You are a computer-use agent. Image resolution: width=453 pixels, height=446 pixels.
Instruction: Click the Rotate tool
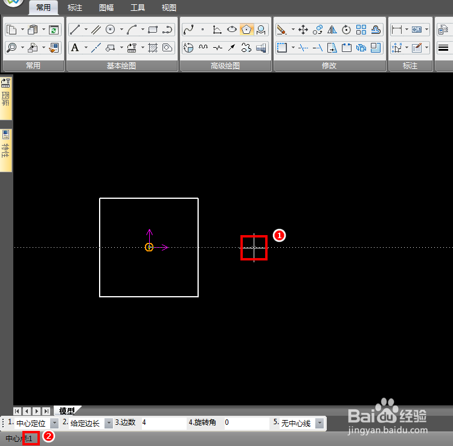(x=346, y=30)
